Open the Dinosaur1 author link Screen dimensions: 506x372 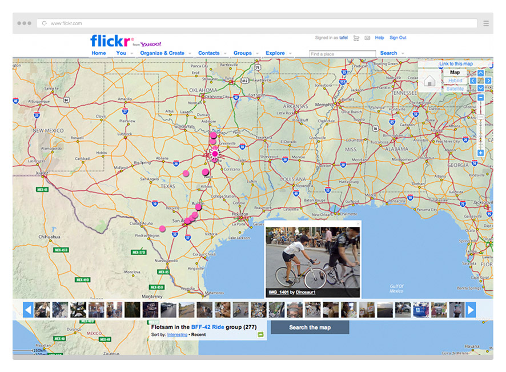[306, 292]
